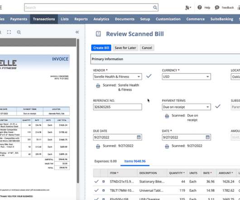Screen dimensions: 240x200
Task: Open the Date calendar picker
Action: click(207, 137)
